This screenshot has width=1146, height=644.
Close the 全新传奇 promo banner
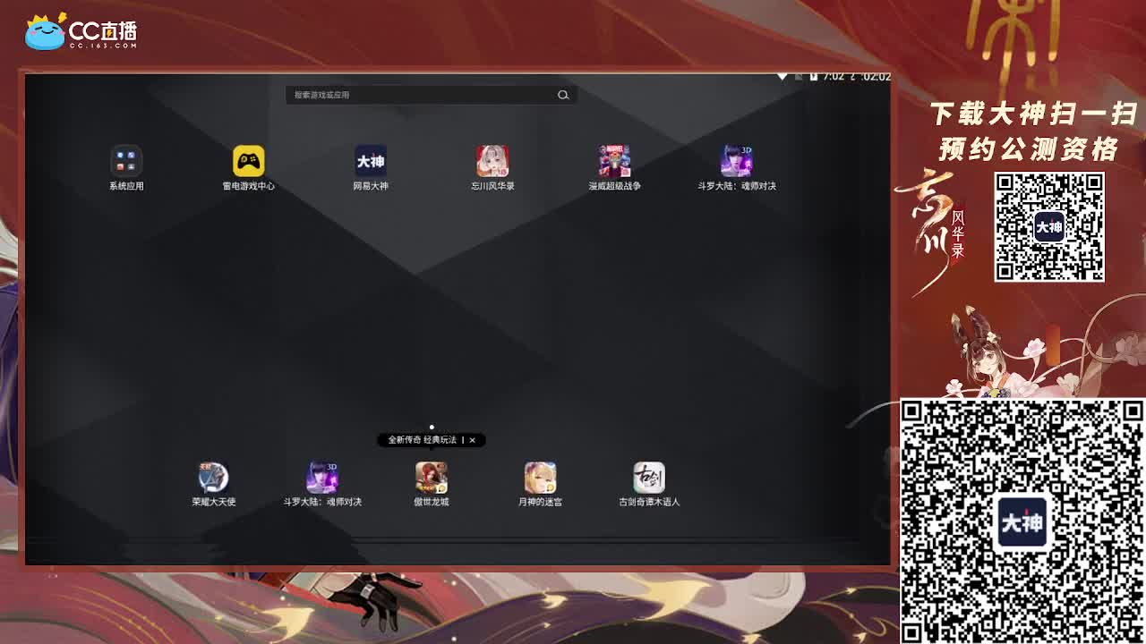tap(472, 440)
